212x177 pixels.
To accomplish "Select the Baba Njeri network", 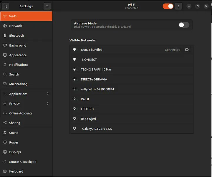I will point(132,119).
